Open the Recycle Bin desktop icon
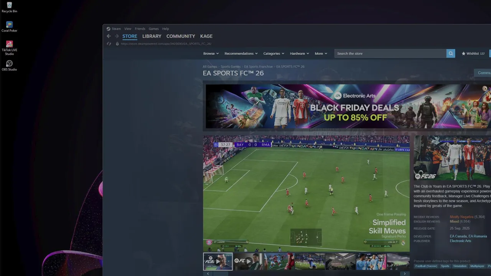 [x=9, y=7]
